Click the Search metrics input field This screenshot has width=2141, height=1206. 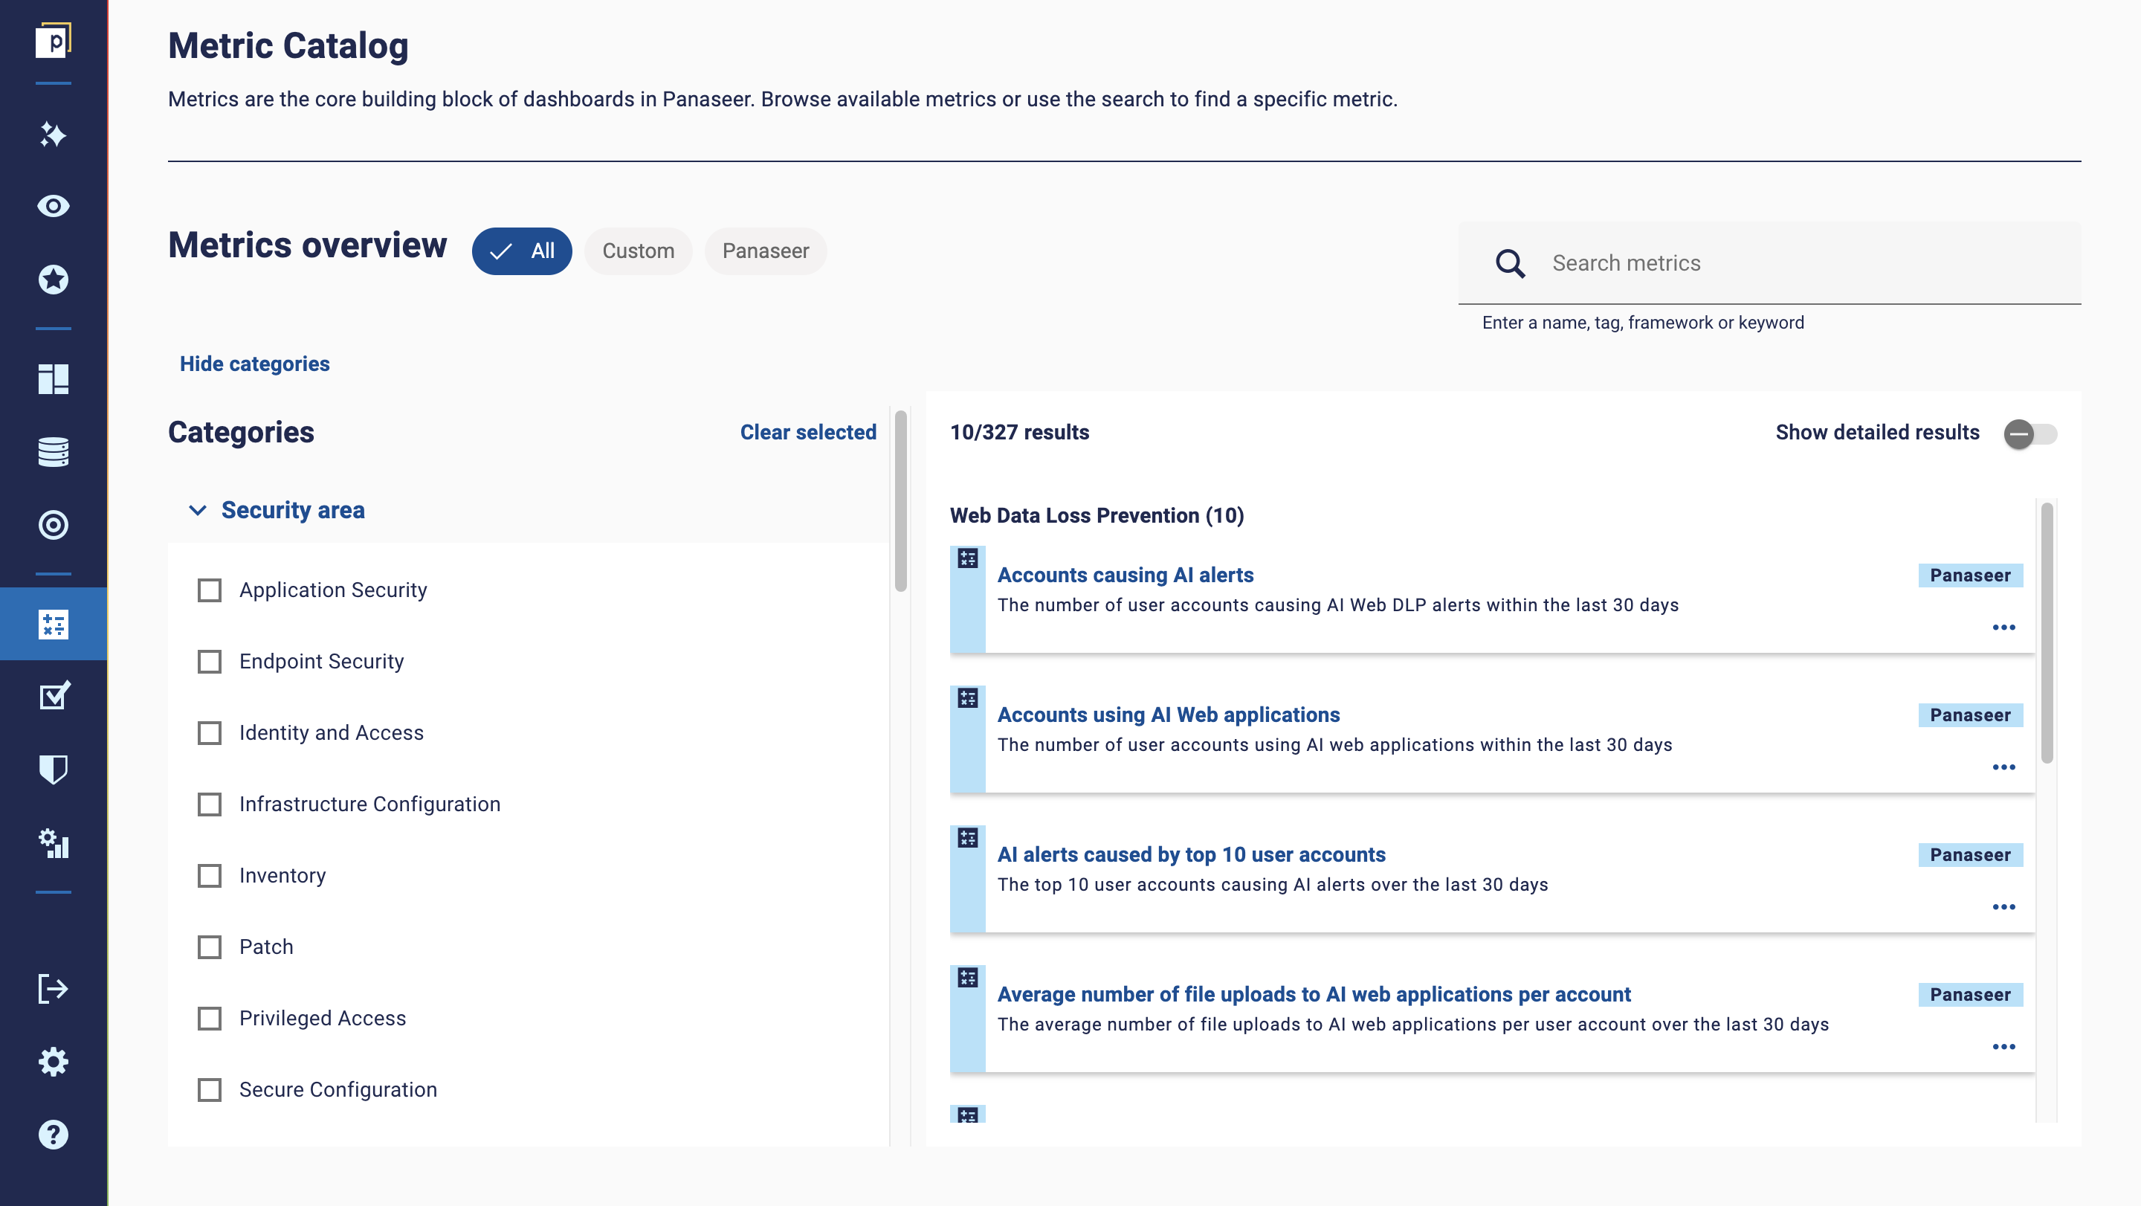tap(1769, 263)
